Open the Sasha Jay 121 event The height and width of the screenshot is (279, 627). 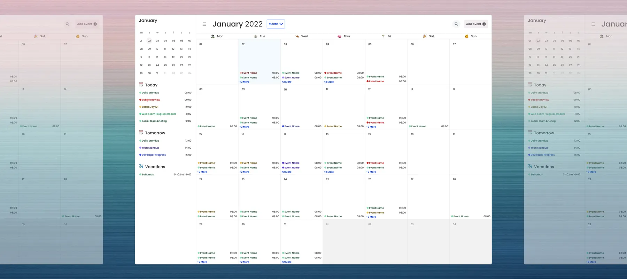(x=165, y=107)
